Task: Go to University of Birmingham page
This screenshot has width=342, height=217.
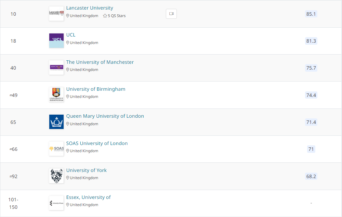Action: [96, 89]
